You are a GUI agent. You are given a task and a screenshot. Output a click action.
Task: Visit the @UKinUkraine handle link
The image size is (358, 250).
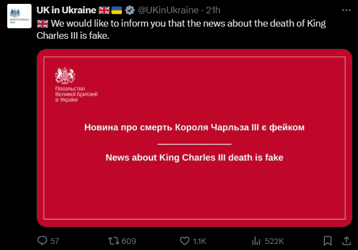coord(168,10)
